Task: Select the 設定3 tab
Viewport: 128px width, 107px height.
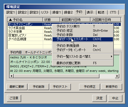Action: tap(34, 12)
